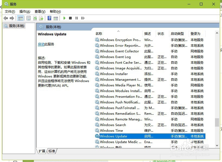Screen dimensions: 222x162
Task: Select the Windows PushToInstall service
Action: (x=150, y=108)
